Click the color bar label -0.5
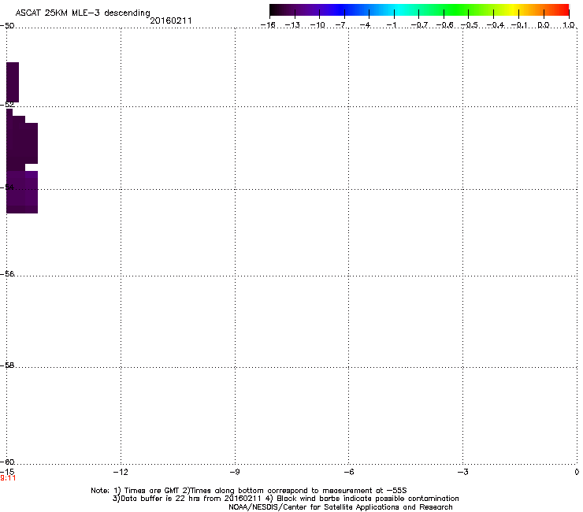This screenshot has height=512, width=583. 469,25
